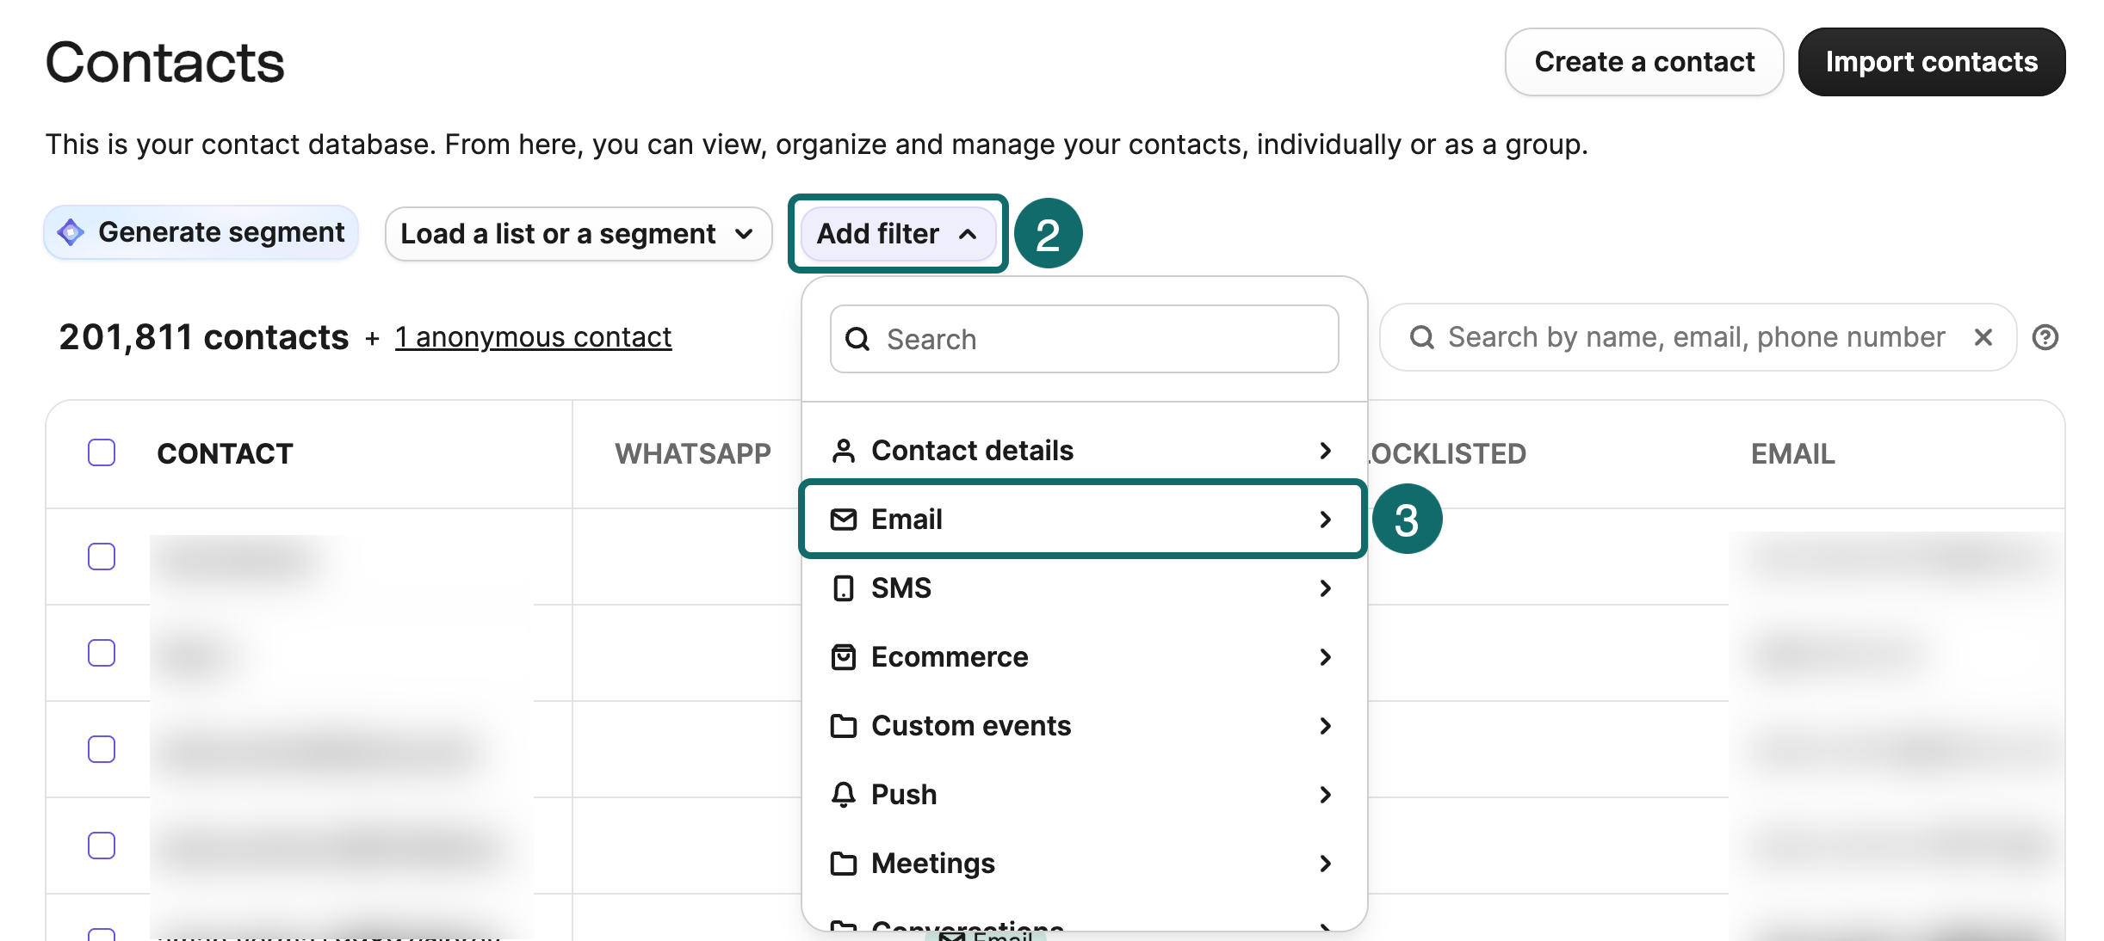This screenshot has width=2104, height=941.
Task: Click the person icon for Contact details
Action: tap(843, 451)
